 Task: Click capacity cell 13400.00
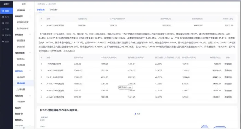pos(78,70)
